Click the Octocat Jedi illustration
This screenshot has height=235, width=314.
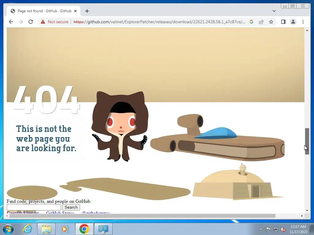(120, 126)
